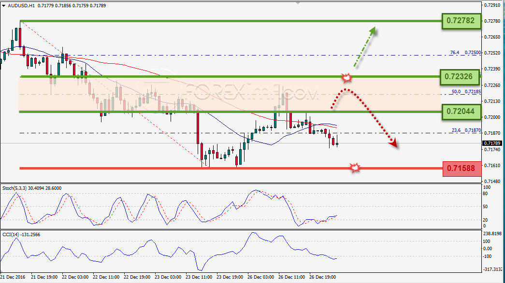The width and height of the screenshot is (505, 283).
Task: Click 0.72000 on the price axis
Action: [492, 117]
